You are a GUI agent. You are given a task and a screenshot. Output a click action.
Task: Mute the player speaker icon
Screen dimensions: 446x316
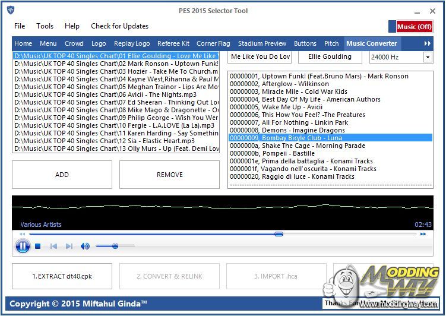[x=85, y=246]
